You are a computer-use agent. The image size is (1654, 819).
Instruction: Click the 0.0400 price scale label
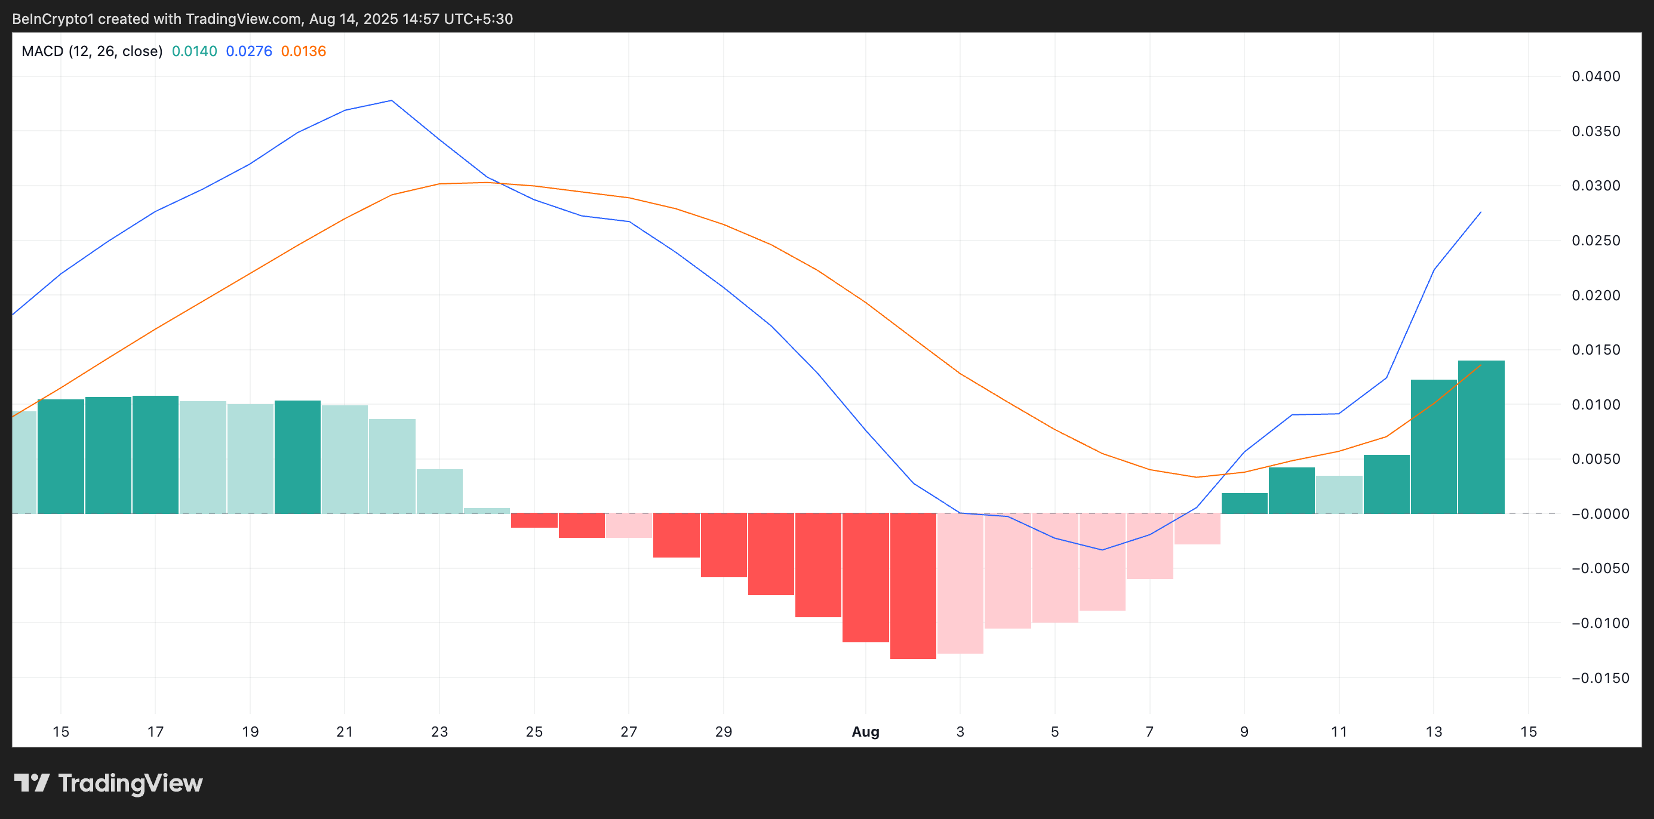coord(1595,76)
